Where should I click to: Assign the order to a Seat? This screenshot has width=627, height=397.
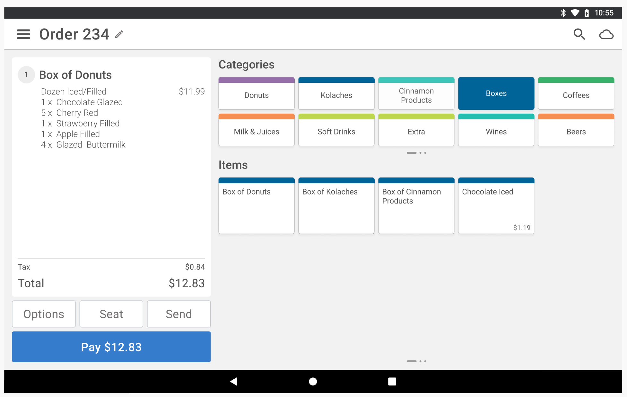click(x=111, y=314)
